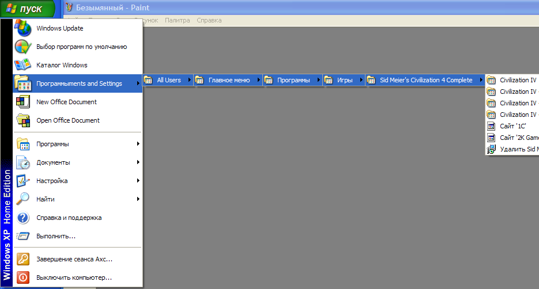Viewport: 539px width, 289px height.
Task: Expand the All Users submenu arrow
Action: (189, 80)
